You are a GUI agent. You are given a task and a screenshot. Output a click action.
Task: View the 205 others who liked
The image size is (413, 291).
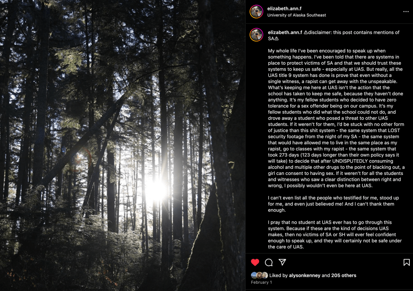coord(344,275)
